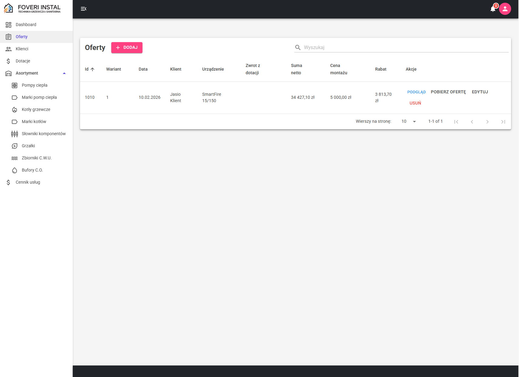
Task: Open Klienci menu item
Action: pos(36,49)
